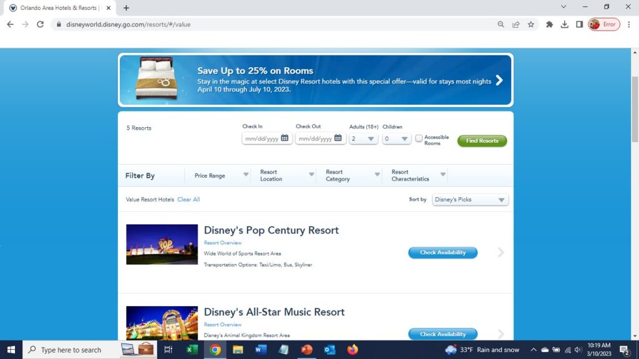The image size is (639, 359).
Task: Open Chrome extensions puzzle icon
Action: tap(549, 24)
